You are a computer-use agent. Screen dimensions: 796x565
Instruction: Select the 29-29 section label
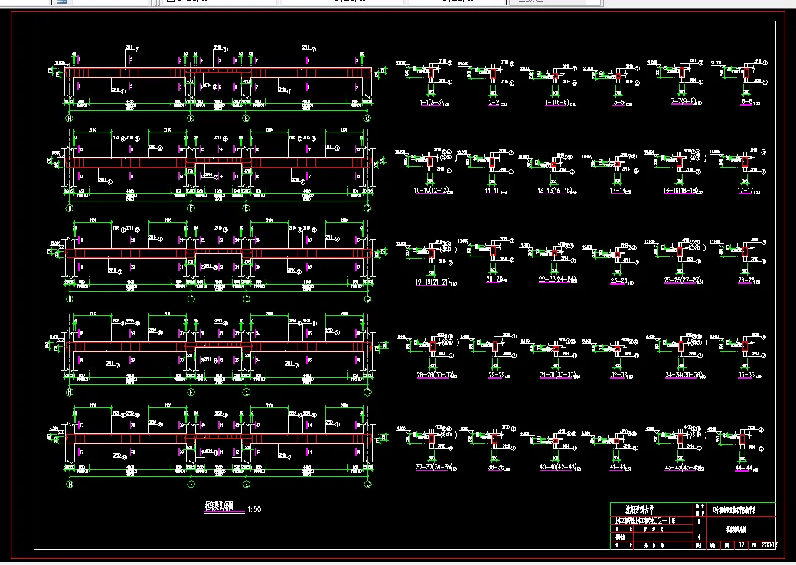coord(497,374)
